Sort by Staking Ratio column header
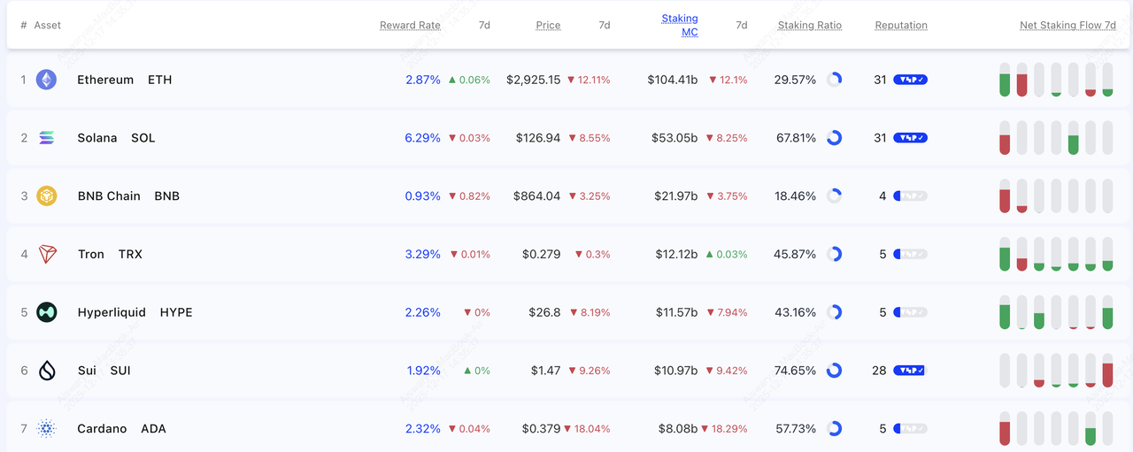Viewport: 1133px width, 452px height. click(809, 26)
